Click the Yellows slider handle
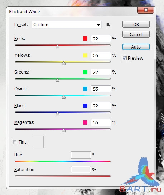This screenshot has height=195, width=164. click(63, 63)
